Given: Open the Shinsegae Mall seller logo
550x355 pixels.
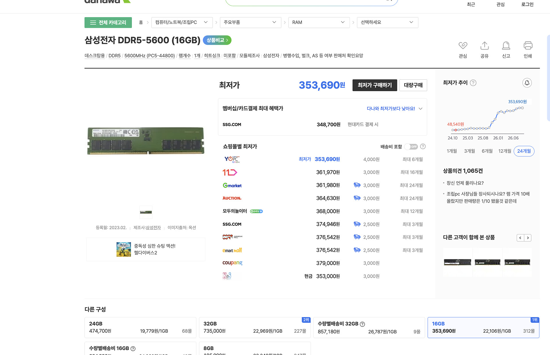Looking at the screenshot, I should click(x=232, y=237).
